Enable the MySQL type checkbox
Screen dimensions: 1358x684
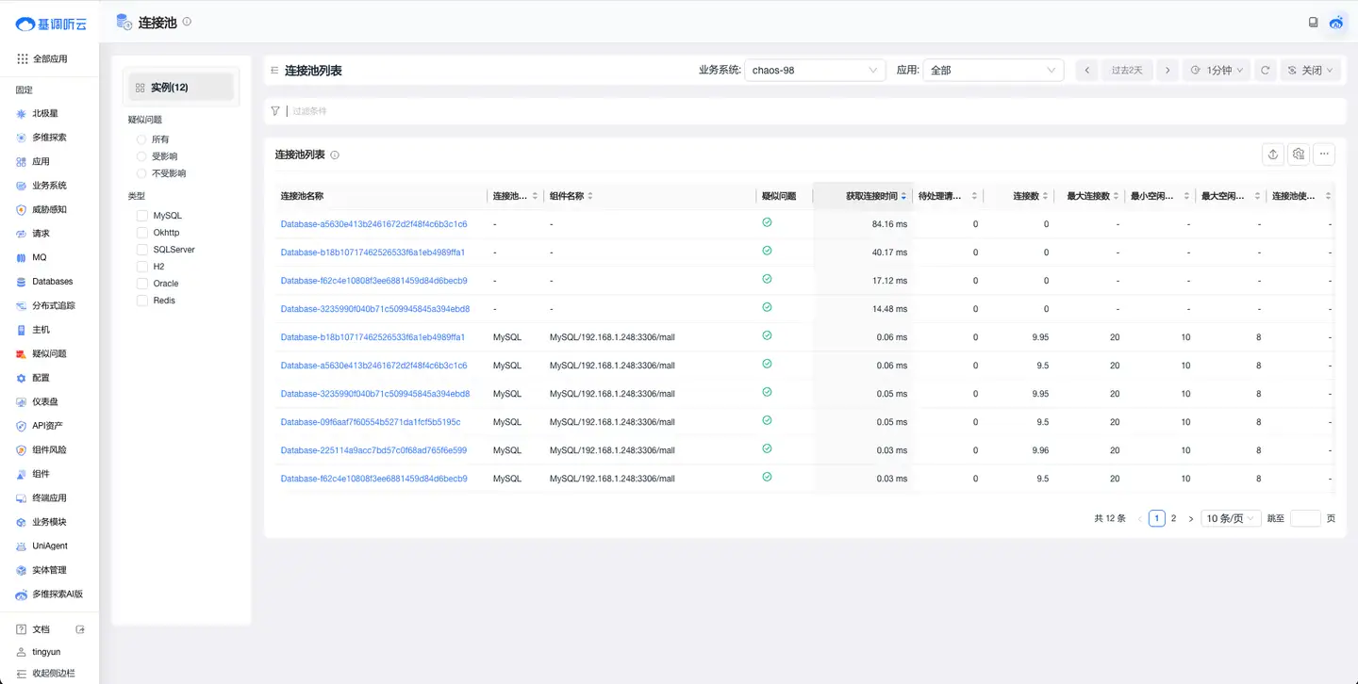[x=142, y=216]
